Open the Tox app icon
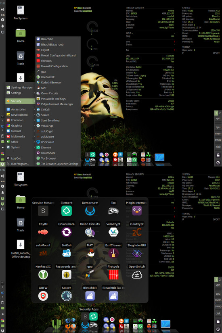 [x=113, y=211]
